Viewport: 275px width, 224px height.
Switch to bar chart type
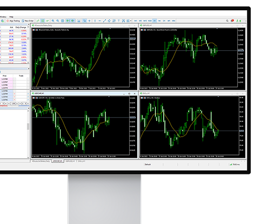38,21
